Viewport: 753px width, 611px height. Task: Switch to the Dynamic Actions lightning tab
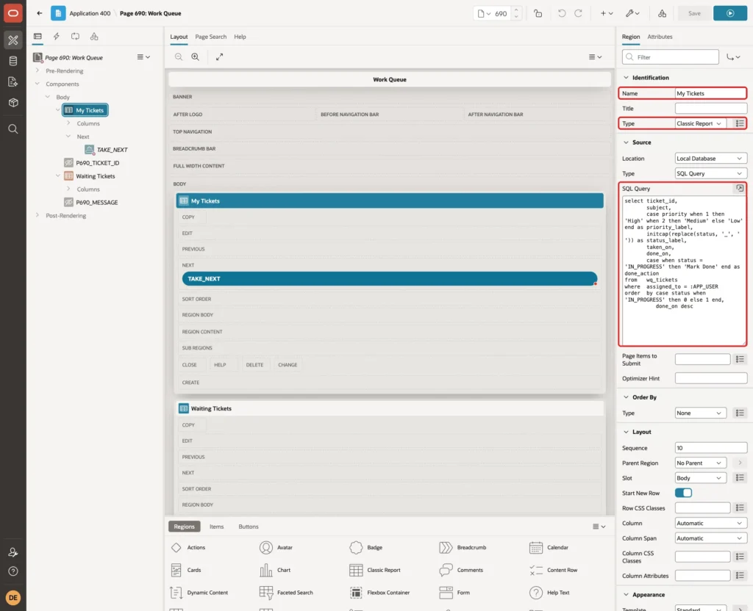coord(56,37)
